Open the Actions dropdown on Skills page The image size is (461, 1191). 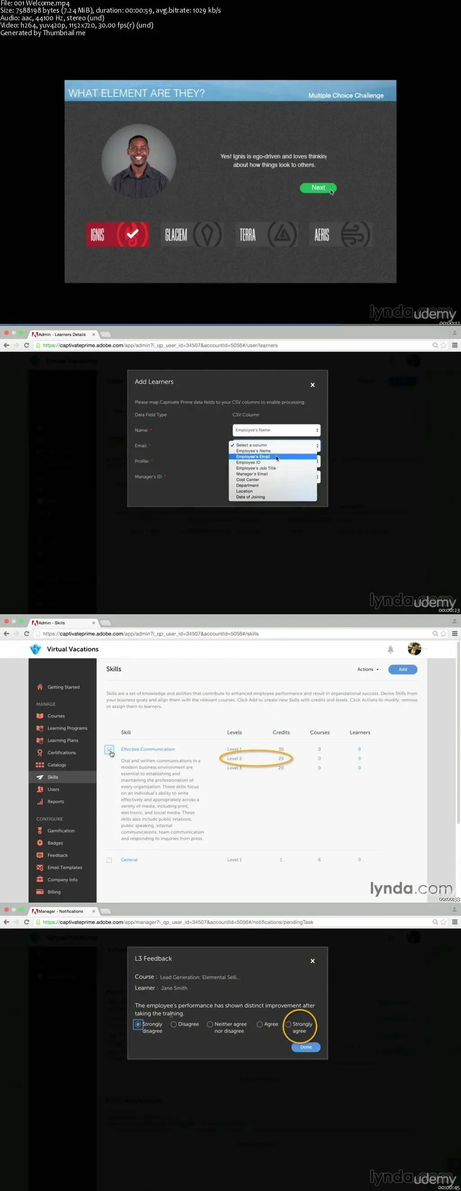(x=368, y=670)
